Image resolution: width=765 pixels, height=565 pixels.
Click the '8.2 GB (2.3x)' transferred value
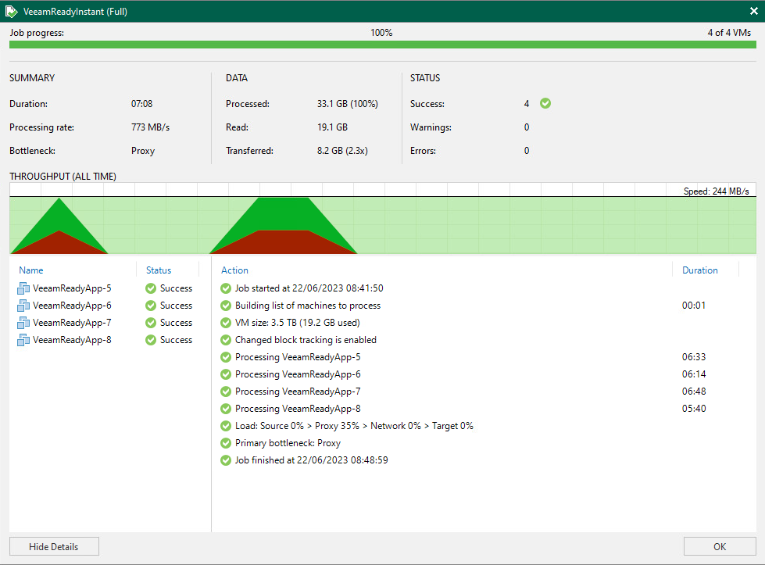click(x=342, y=151)
